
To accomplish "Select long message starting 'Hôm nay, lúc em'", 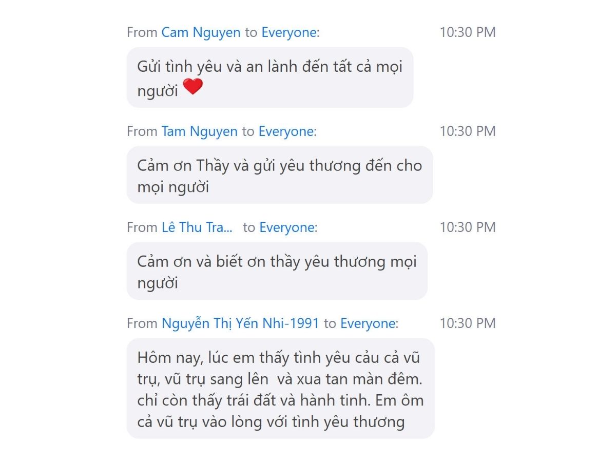I will coord(281,388).
